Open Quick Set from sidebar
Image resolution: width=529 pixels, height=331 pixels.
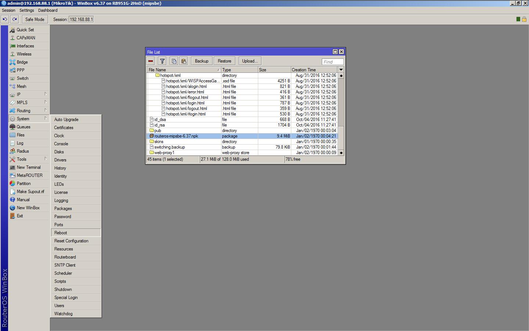(x=29, y=30)
